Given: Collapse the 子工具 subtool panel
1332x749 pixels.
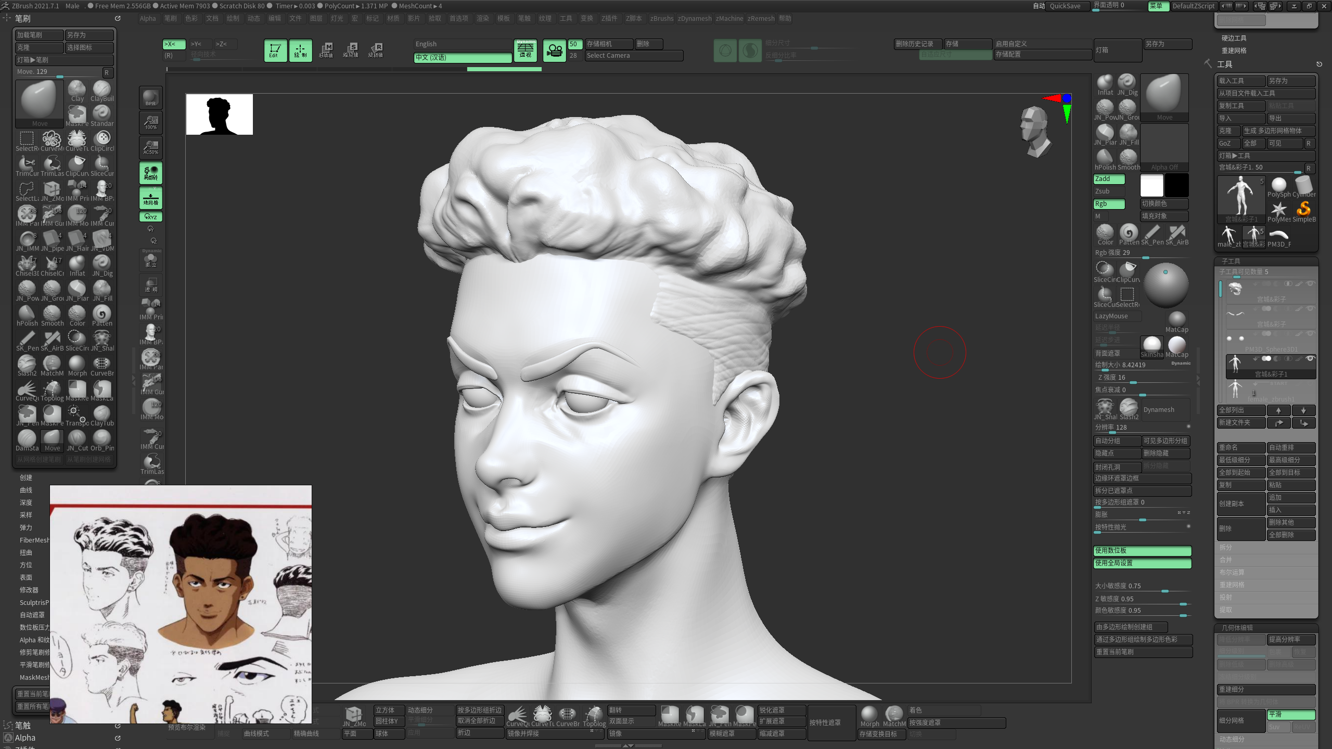Looking at the screenshot, I should 1231,261.
